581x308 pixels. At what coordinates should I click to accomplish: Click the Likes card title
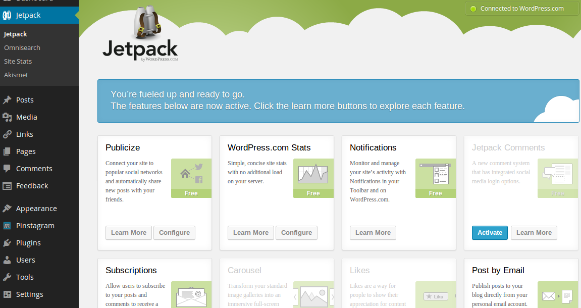pyautogui.click(x=360, y=270)
